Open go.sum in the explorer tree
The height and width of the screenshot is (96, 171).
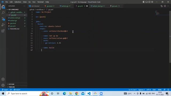click(13, 26)
